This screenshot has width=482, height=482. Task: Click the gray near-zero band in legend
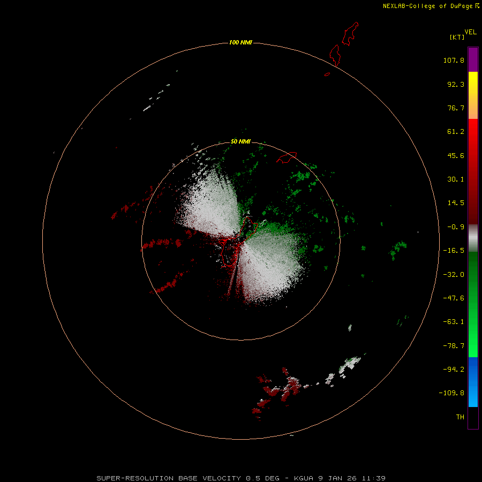tap(473, 238)
